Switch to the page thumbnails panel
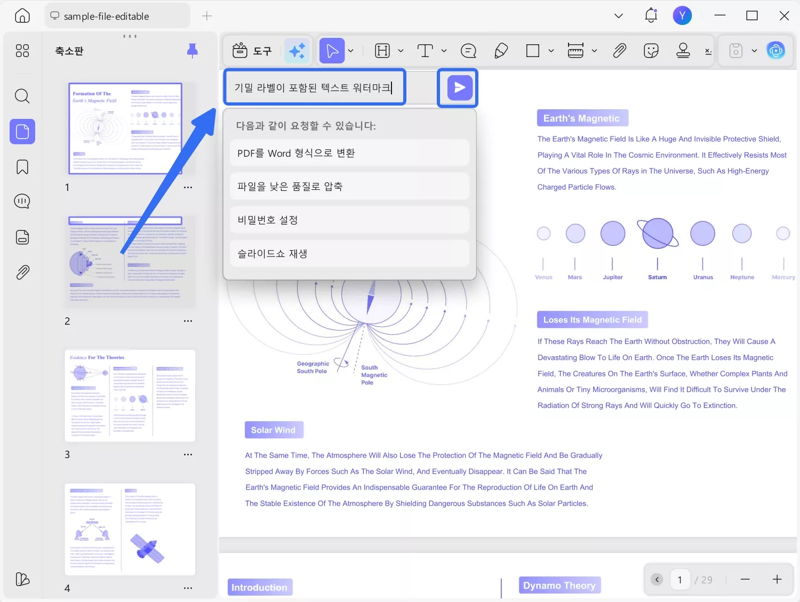Image resolution: width=800 pixels, height=602 pixels. (x=22, y=131)
